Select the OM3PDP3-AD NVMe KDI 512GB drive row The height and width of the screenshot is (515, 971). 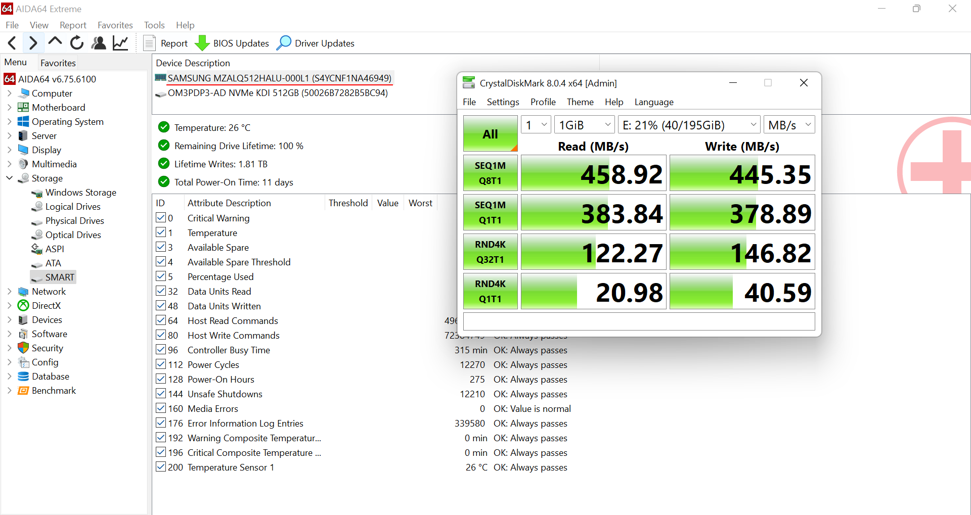pos(278,93)
